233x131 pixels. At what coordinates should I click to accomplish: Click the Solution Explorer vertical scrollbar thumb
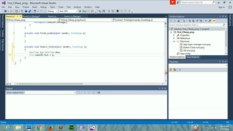pos(226,39)
